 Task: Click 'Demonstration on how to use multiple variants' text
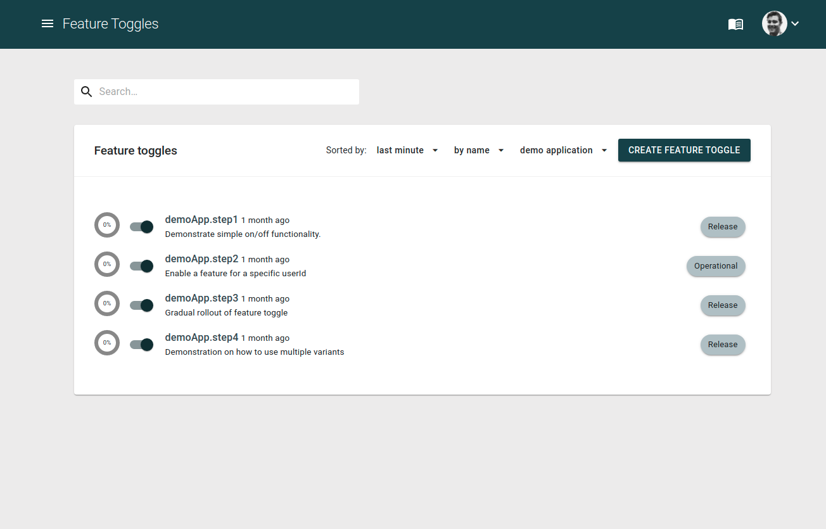[x=255, y=352]
